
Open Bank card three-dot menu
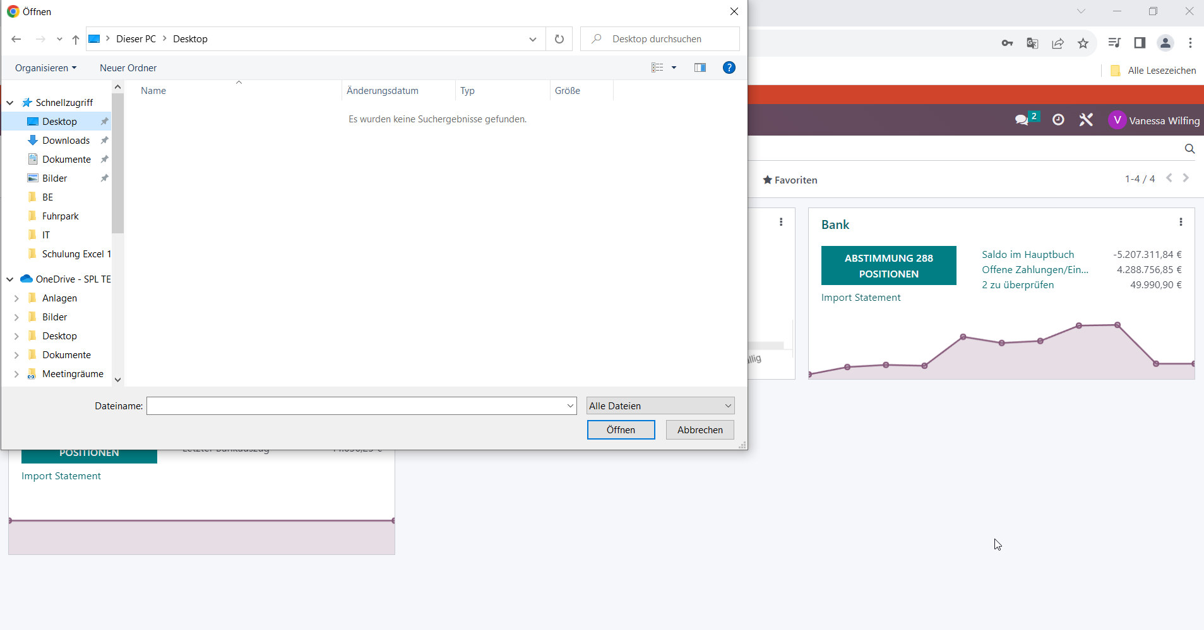pos(1181,222)
